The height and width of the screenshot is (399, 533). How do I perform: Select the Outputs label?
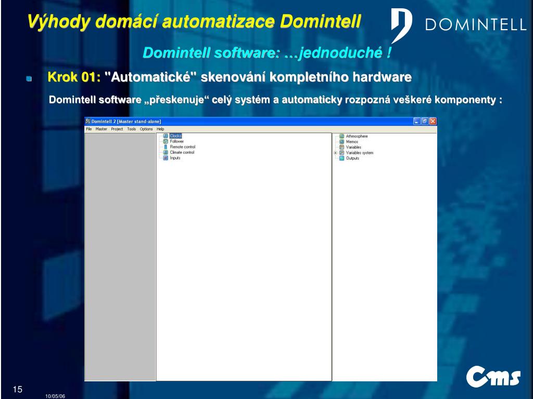point(352,158)
